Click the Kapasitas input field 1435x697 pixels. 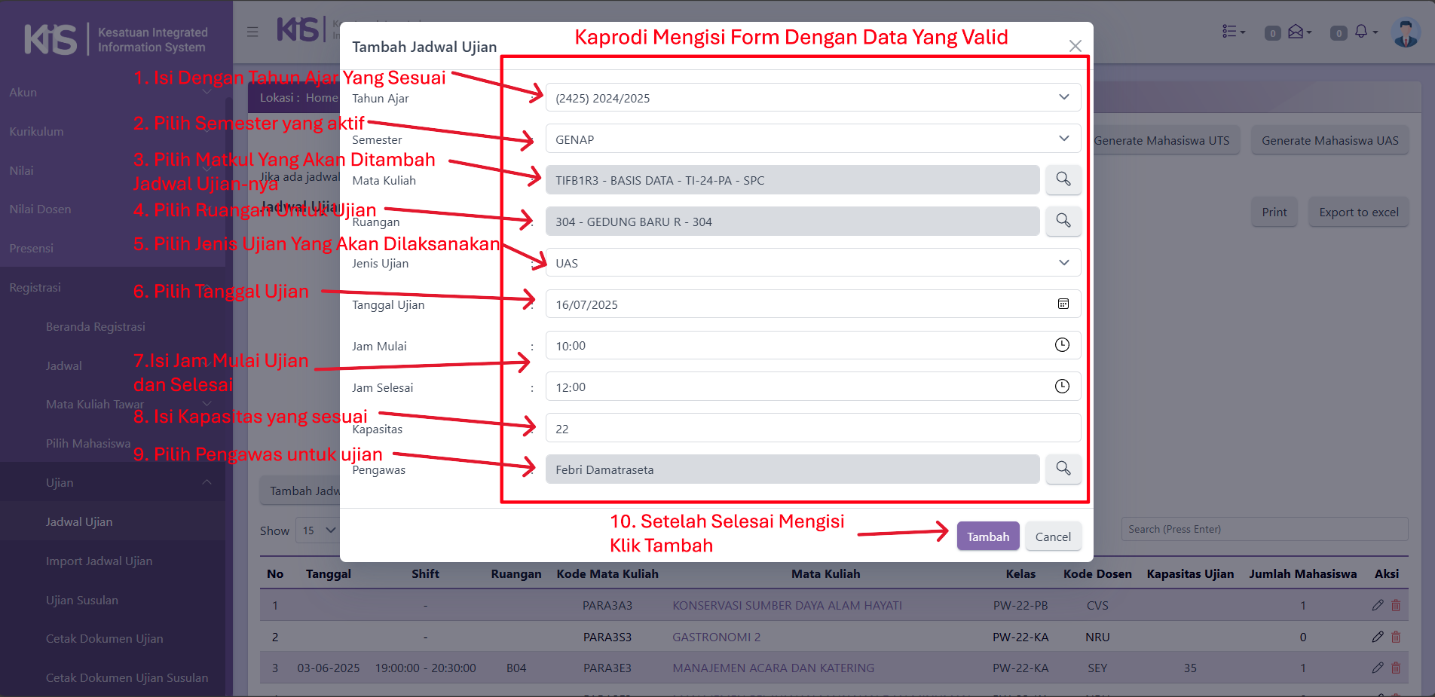tap(812, 428)
